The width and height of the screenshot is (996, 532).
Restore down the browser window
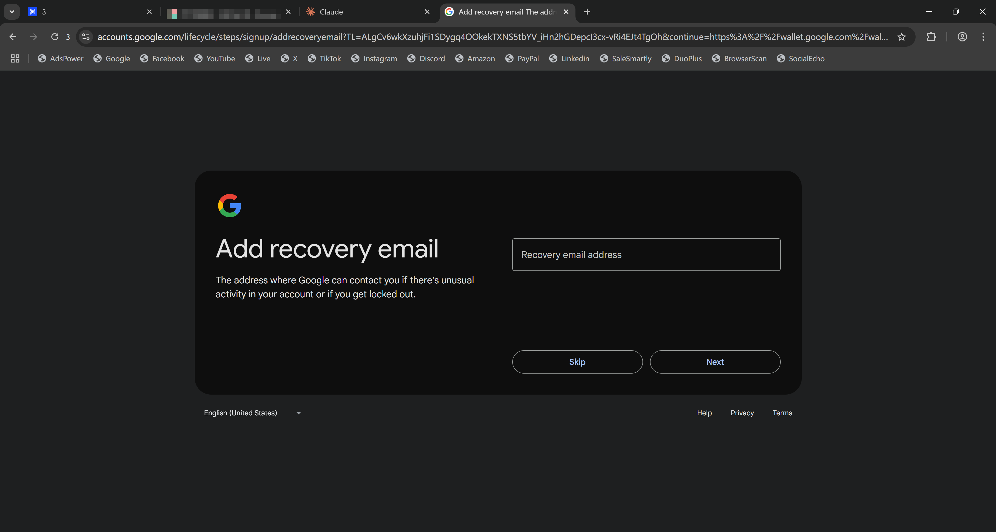[956, 12]
